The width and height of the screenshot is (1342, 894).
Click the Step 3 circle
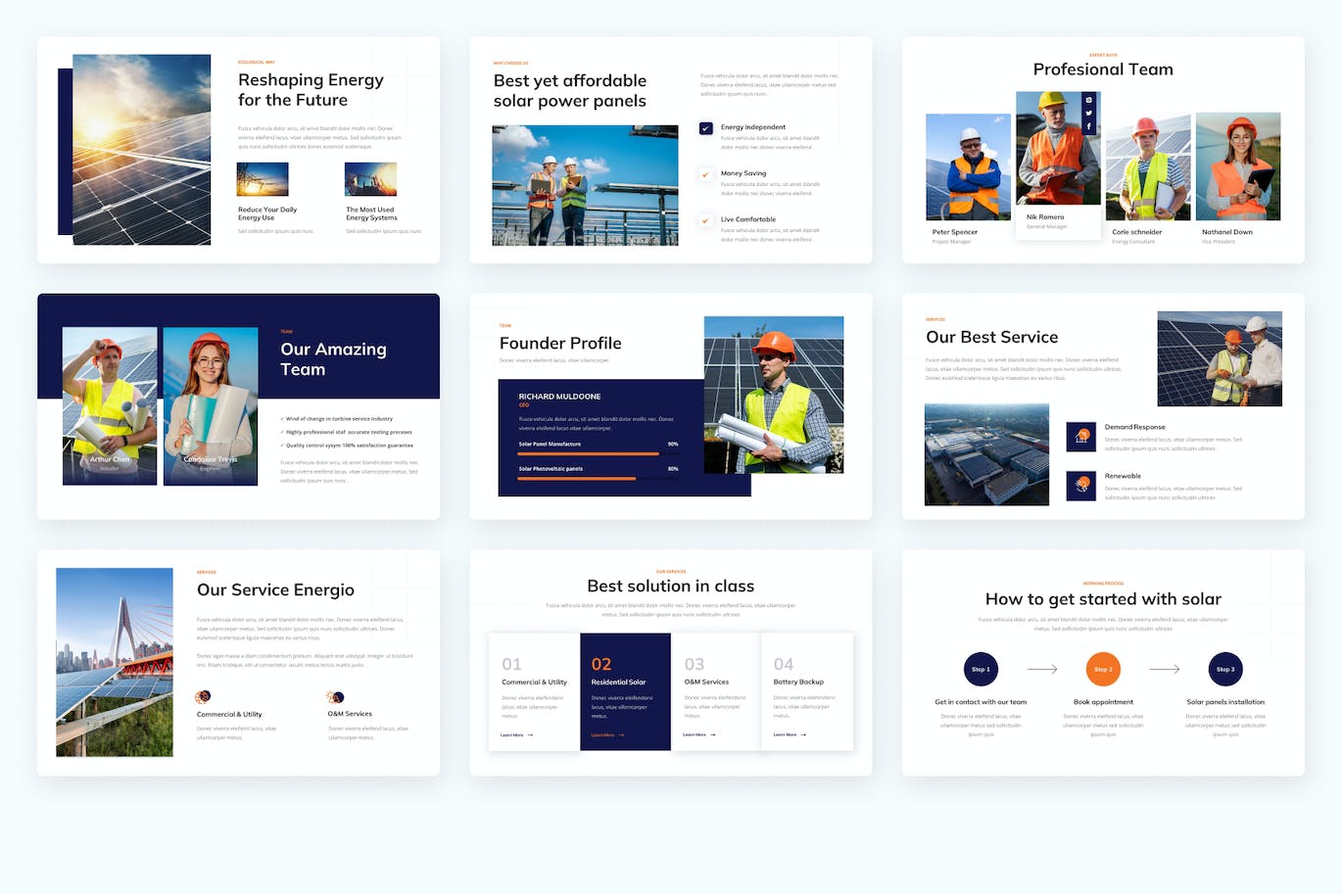1225,670
